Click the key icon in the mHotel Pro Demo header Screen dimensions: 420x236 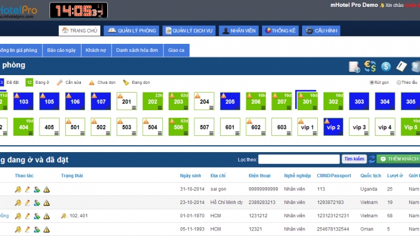tap(382, 6)
